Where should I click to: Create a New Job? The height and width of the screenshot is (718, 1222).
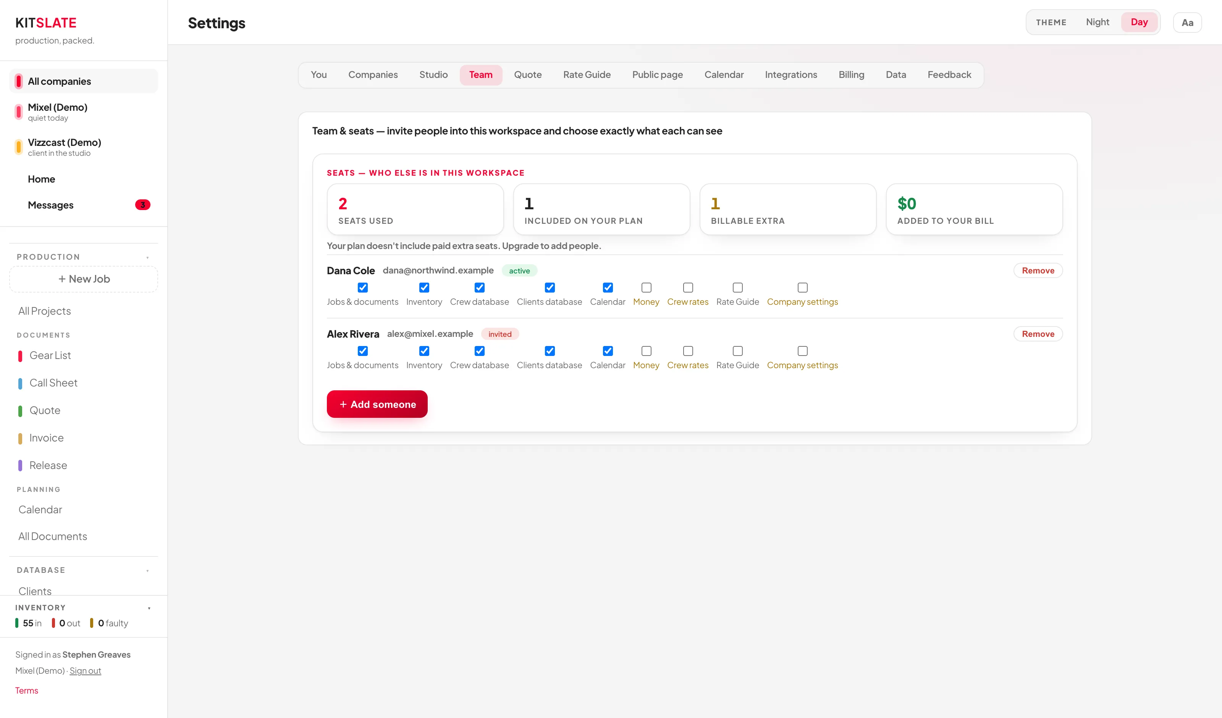tap(84, 279)
